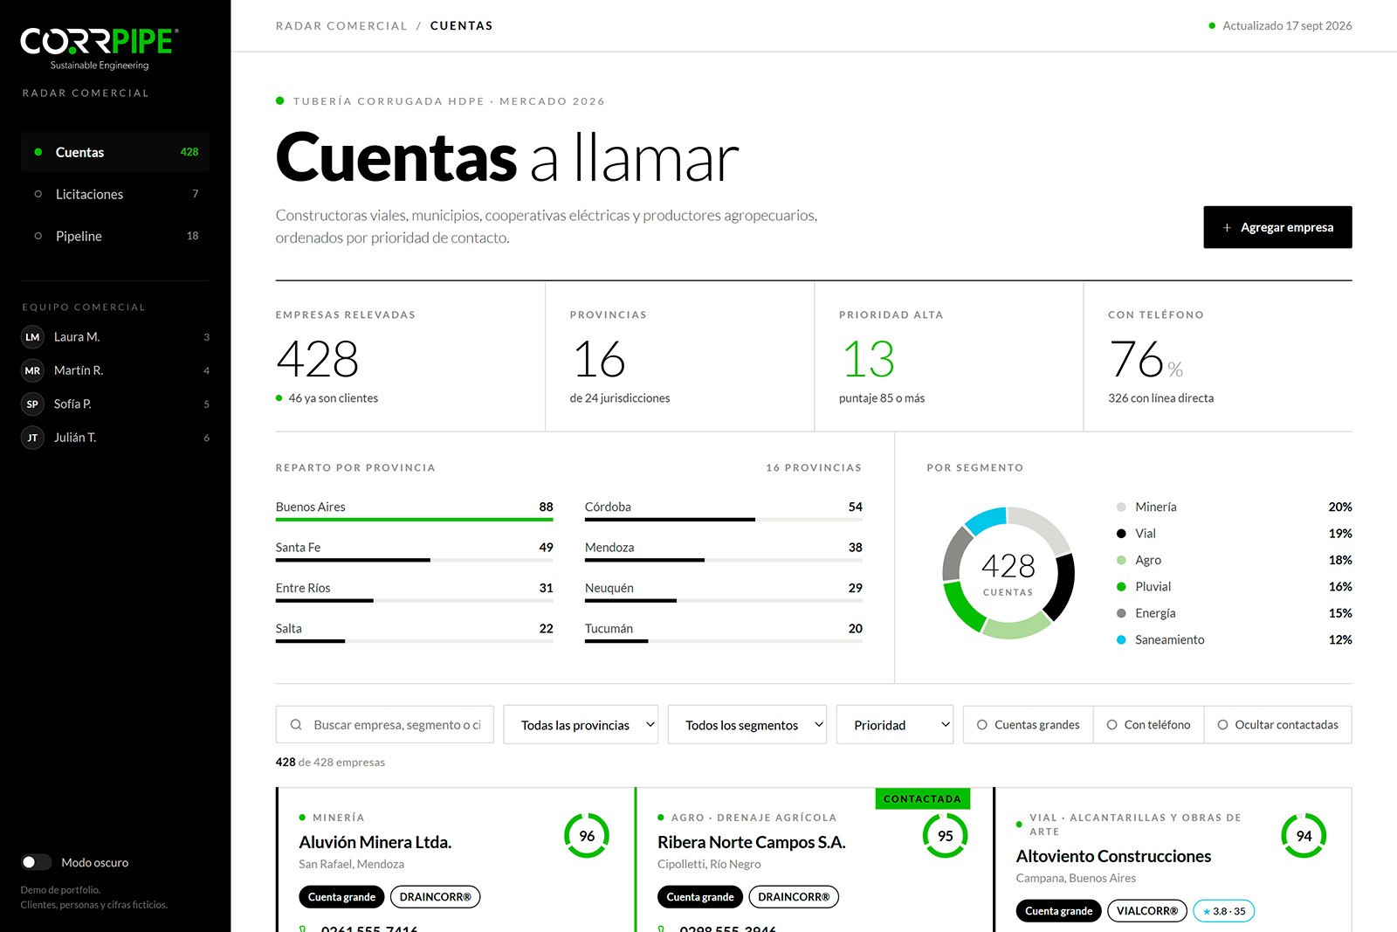Click the Buscar empresa search field

[385, 725]
